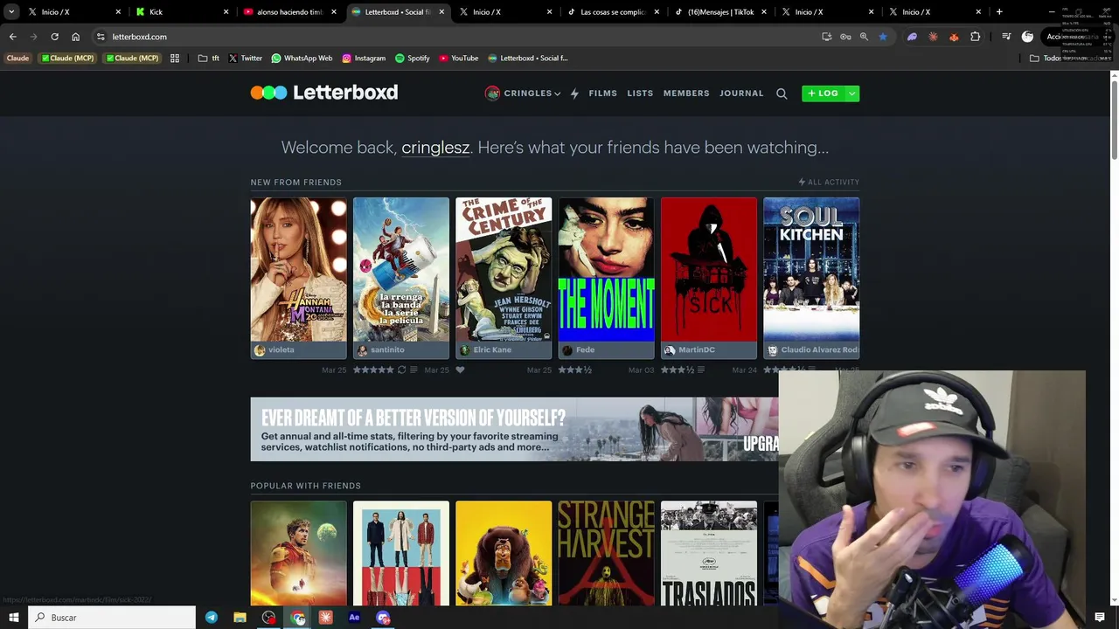Viewport: 1119px width, 629px height.
Task: Open the tft bookmarks folder
Action: tap(209, 59)
